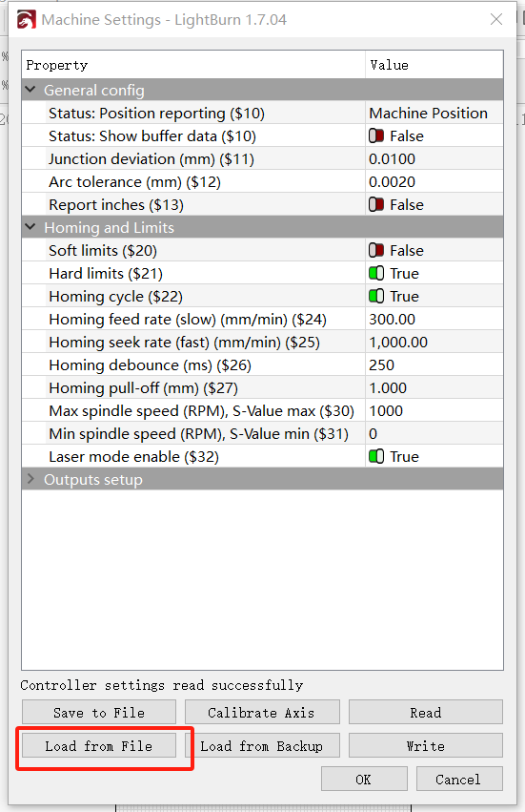
Task: Click the Load from File button
Action: (99, 746)
